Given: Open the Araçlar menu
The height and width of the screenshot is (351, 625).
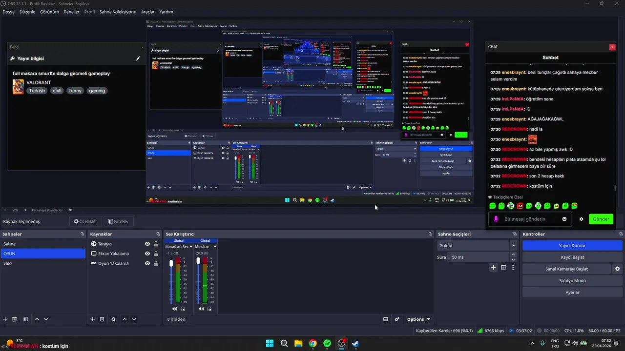Looking at the screenshot, I should 148,12.
